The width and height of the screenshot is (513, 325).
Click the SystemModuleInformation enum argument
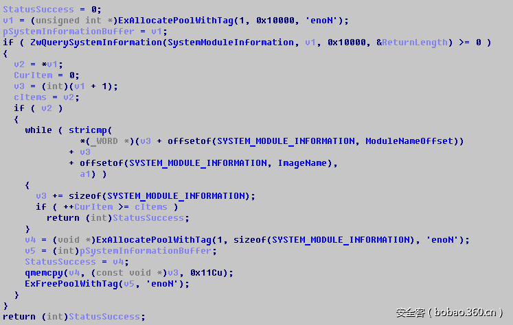pos(231,43)
